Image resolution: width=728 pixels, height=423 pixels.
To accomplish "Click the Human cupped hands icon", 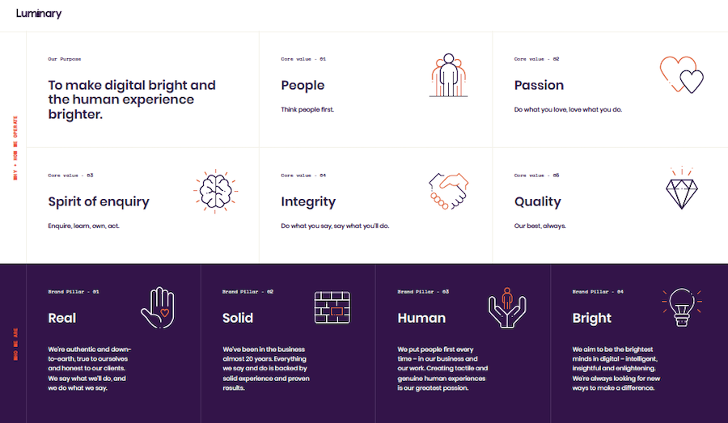I will 507,307.
